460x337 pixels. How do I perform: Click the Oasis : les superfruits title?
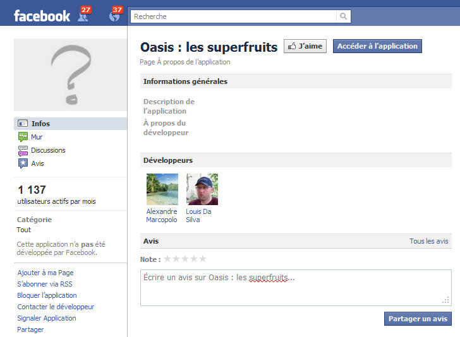(x=209, y=47)
